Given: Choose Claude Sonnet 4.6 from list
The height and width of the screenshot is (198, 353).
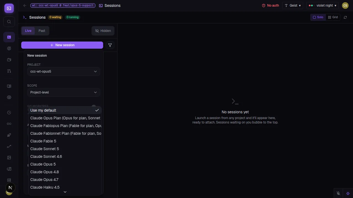Looking at the screenshot, I should (65, 156).
